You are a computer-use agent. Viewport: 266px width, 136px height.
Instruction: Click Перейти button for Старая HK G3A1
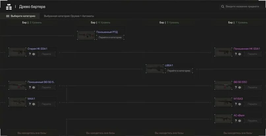46,54
